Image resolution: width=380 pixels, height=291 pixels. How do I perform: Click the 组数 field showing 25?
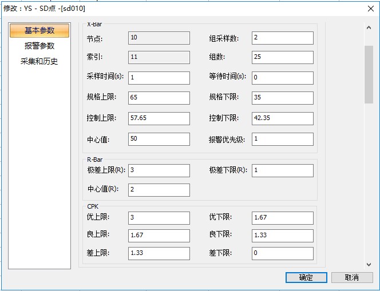tap(282, 58)
